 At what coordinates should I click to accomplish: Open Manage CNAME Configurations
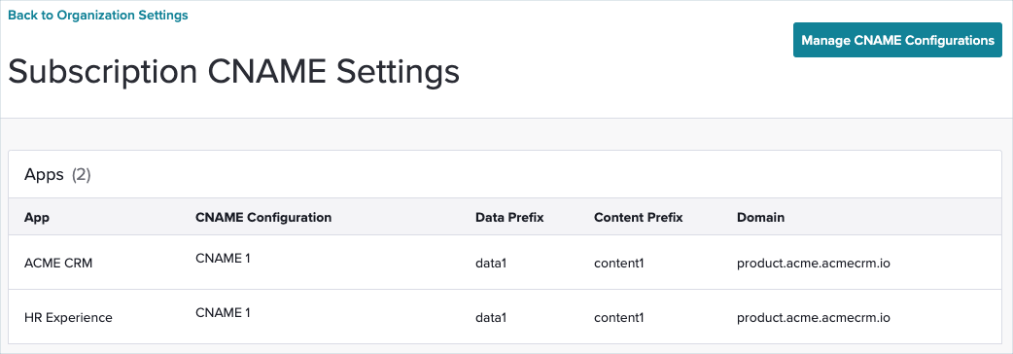(897, 40)
